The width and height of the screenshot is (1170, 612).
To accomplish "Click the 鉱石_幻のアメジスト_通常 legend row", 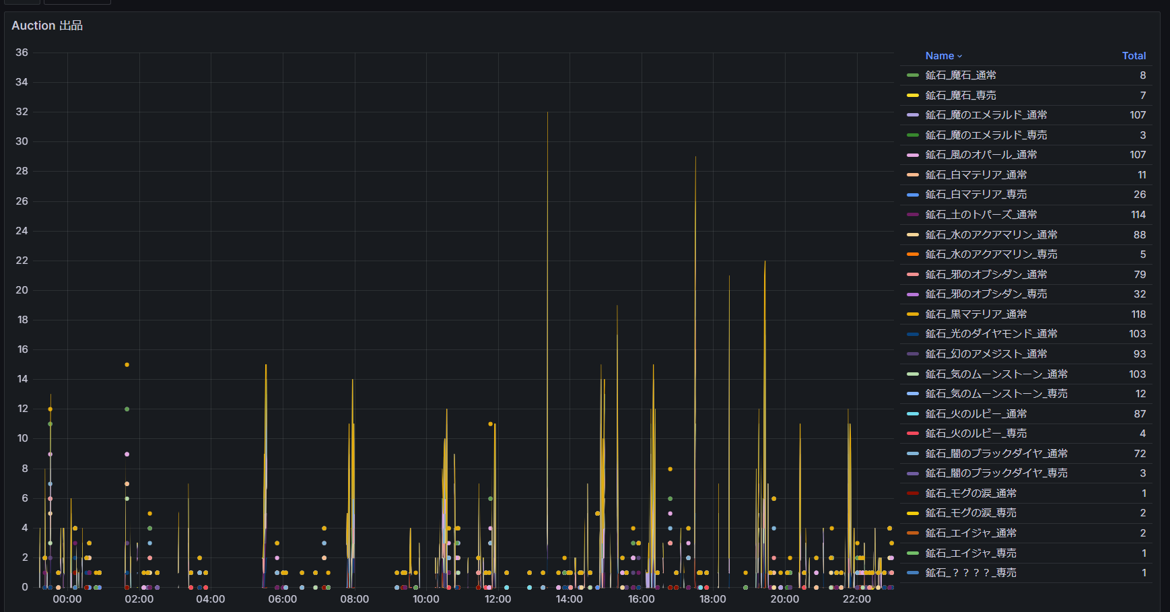I will coord(986,354).
